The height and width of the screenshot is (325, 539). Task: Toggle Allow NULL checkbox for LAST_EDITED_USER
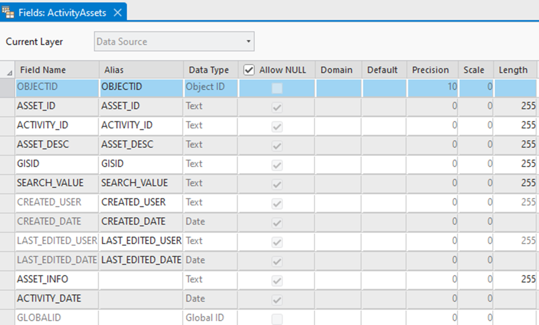[277, 242]
